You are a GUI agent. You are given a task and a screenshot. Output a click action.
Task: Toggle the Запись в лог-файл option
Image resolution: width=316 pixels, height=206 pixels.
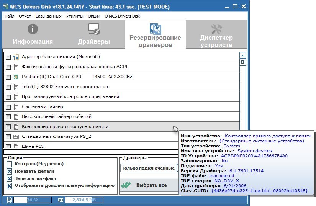point(10,178)
